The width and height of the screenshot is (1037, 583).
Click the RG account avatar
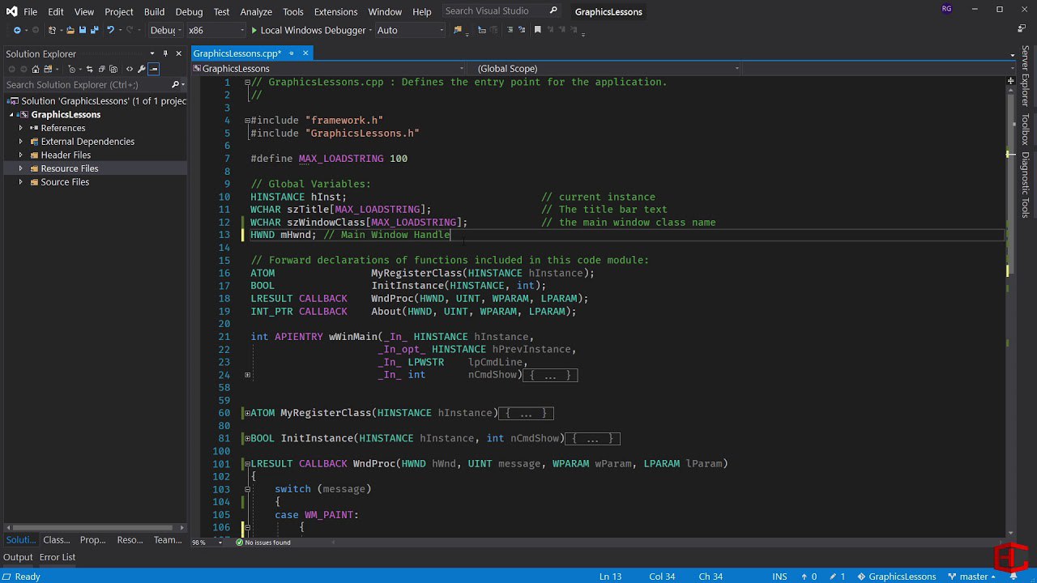(947, 9)
